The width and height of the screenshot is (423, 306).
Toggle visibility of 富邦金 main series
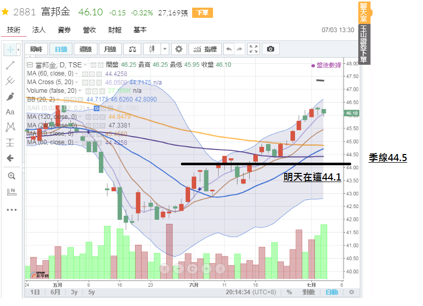click(x=94, y=65)
